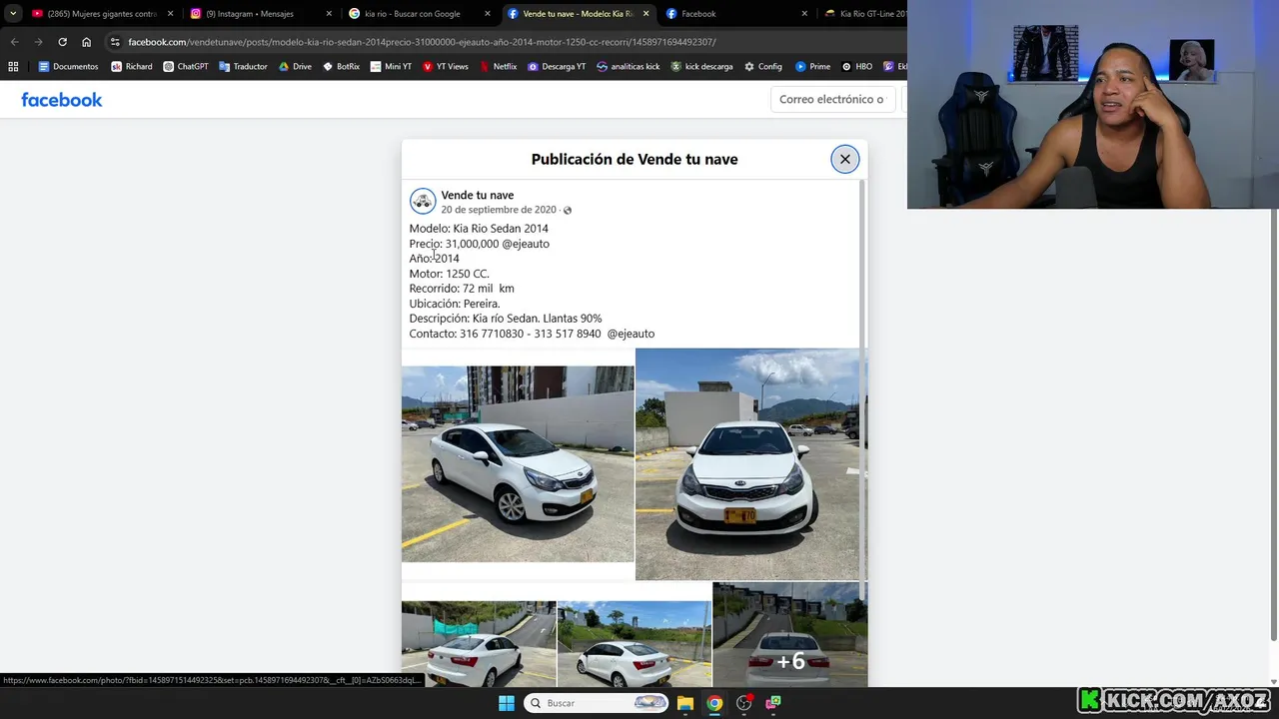Close the Instagram Mensajes tab
The height and width of the screenshot is (719, 1279).
(x=329, y=14)
